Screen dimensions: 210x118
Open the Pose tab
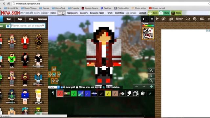[x=31, y=19]
